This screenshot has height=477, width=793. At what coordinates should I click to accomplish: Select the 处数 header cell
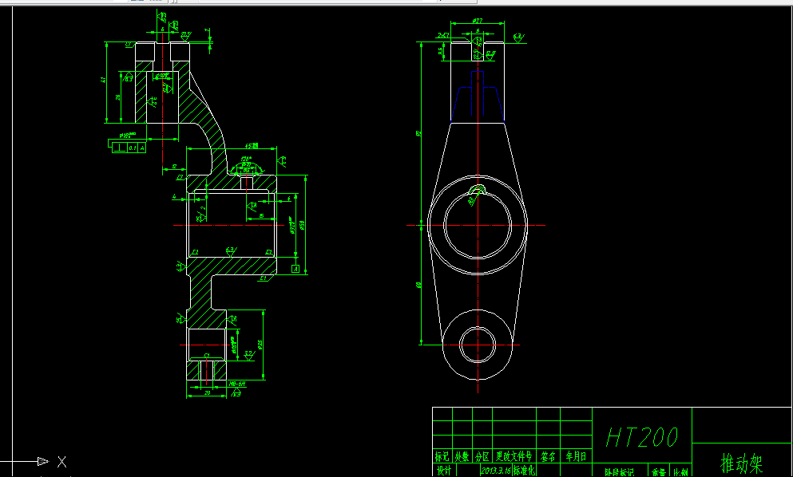click(462, 456)
